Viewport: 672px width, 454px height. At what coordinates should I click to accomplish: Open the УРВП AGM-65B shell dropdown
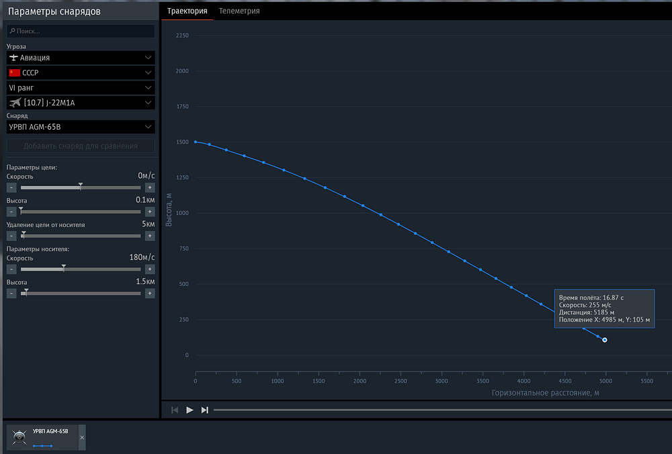pyautogui.click(x=81, y=127)
